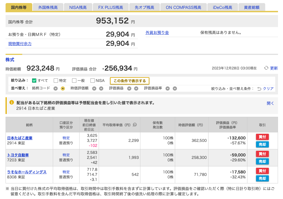Sort 評価損益 descending arrow
The height and width of the screenshot is (199, 283).
129,88
